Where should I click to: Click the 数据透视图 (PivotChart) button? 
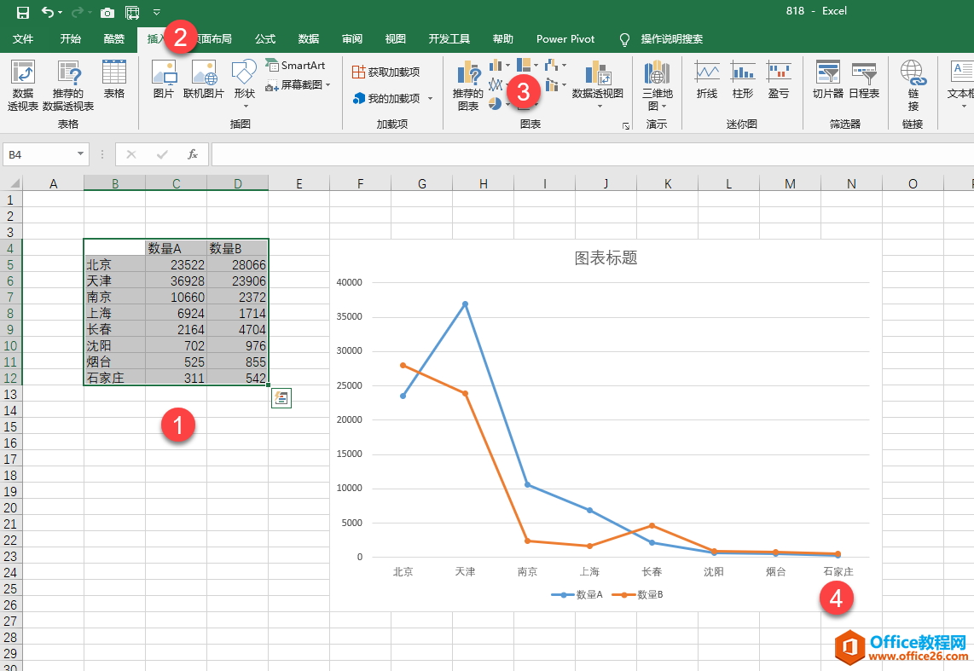click(596, 81)
